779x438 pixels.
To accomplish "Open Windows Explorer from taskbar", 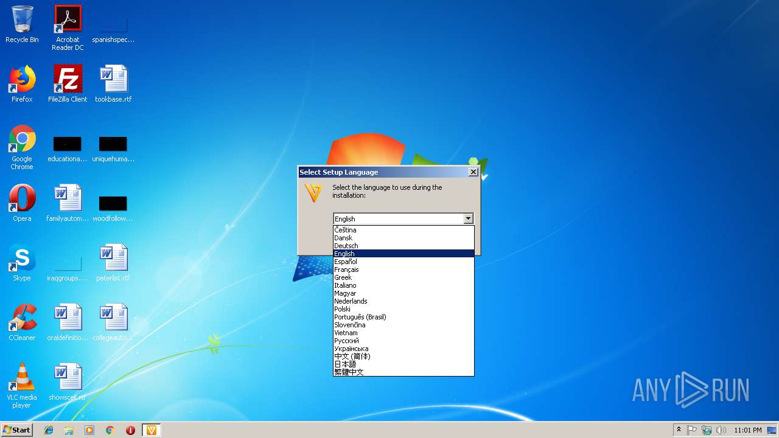I will click(69, 430).
